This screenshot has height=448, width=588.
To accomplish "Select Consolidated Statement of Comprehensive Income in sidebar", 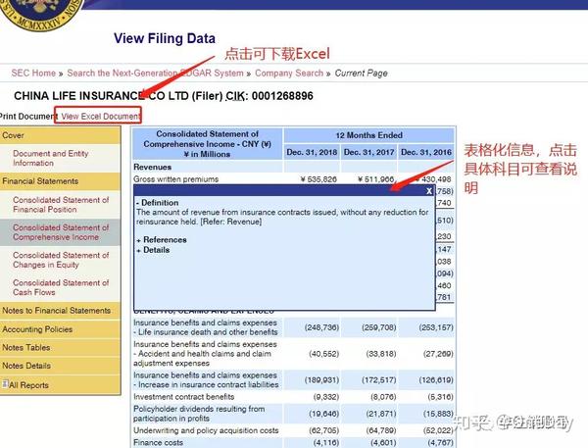I will pyautogui.click(x=61, y=232).
